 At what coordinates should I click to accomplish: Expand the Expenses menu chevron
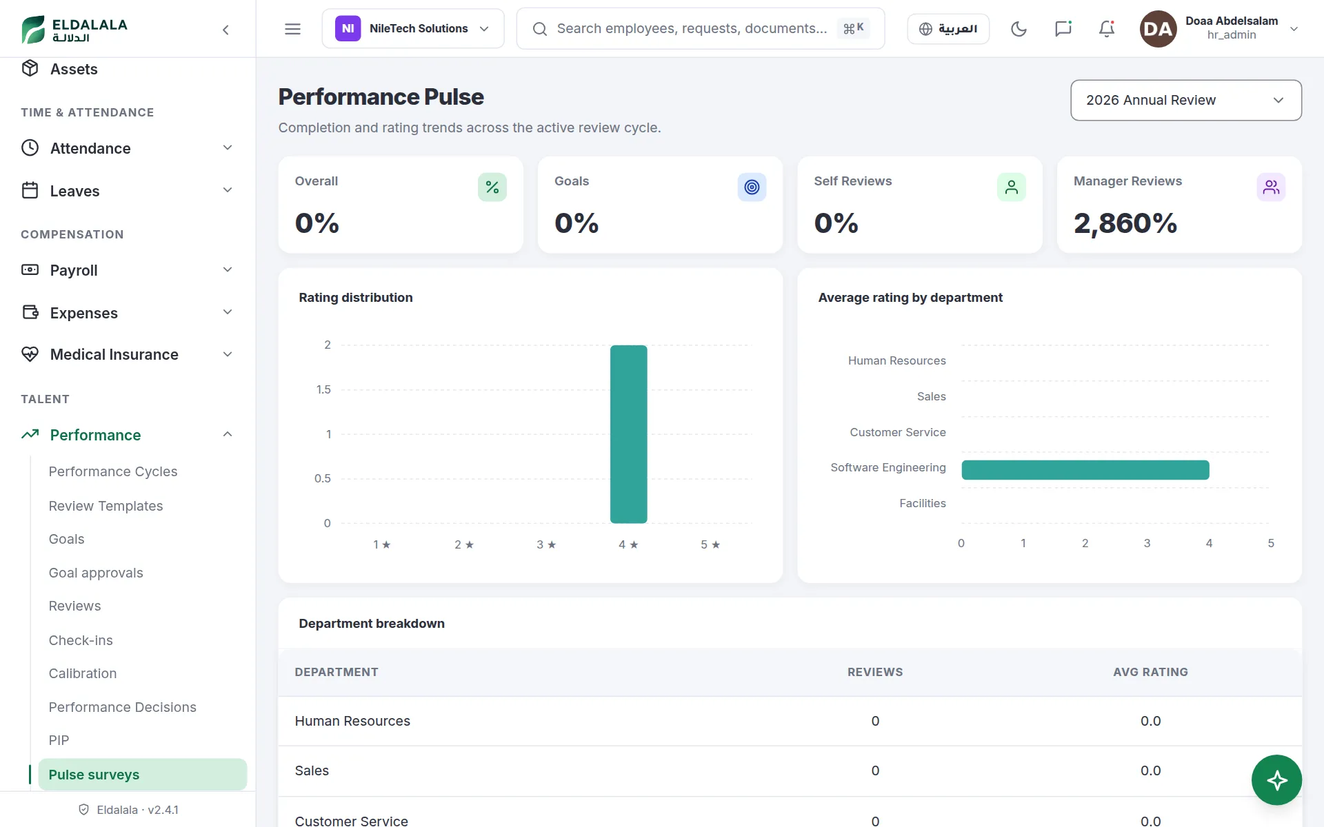(228, 312)
